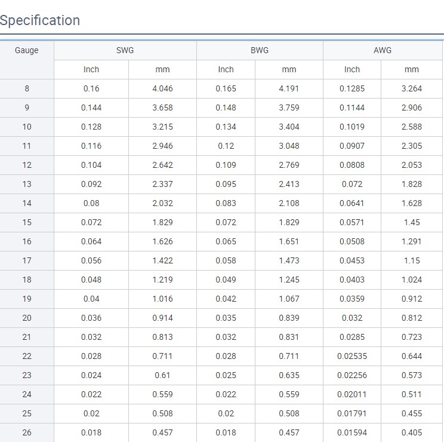Image resolution: width=444 pixels, height=442 pixels.
Task: Select the SWG column group header
Action: click(125, 50)
